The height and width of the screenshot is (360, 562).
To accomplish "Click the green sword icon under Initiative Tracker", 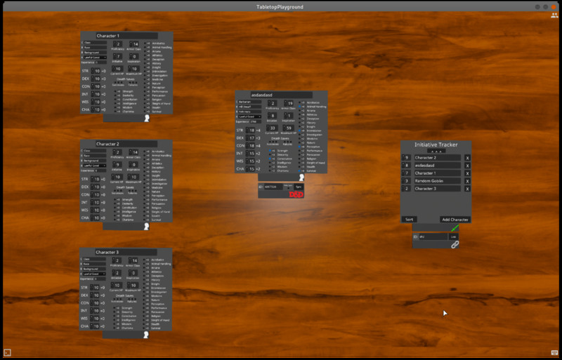I will (x=455, y=228).
